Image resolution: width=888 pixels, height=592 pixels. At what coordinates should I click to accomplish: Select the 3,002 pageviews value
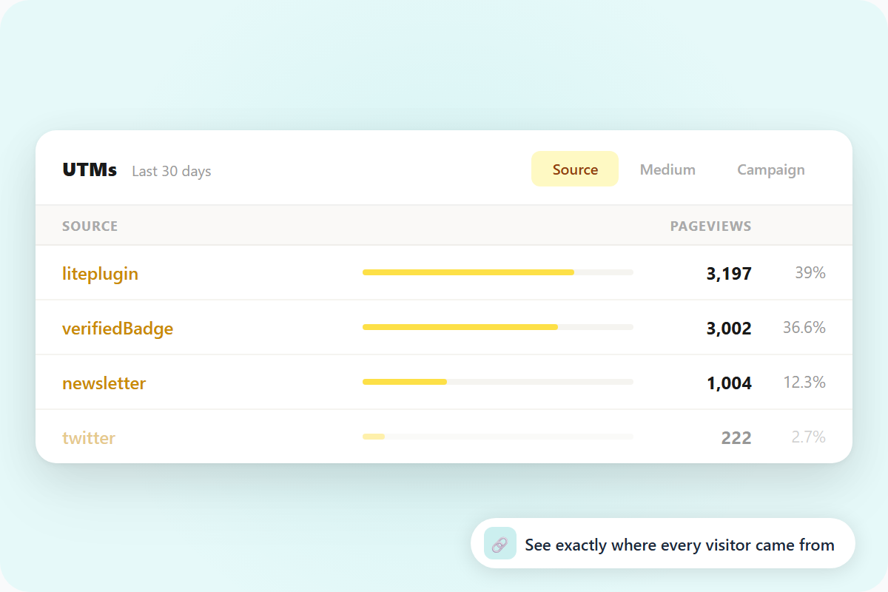(x=729, y=329)
